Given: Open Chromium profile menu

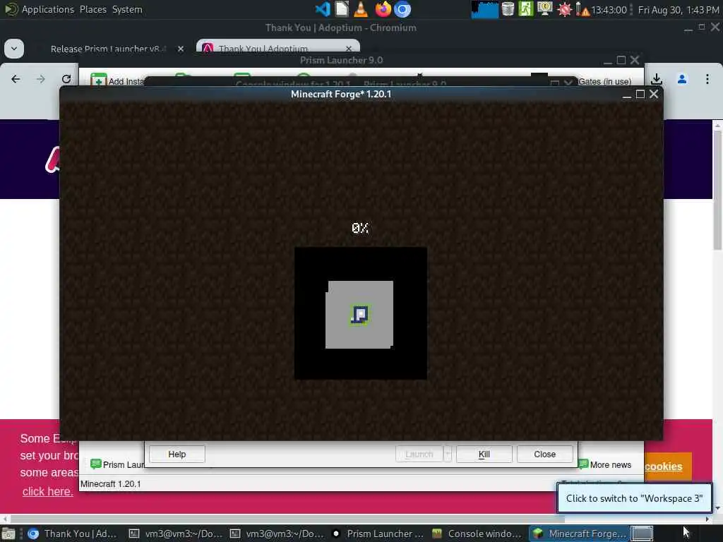Looking at the screenshot, I should click(682, 79).
